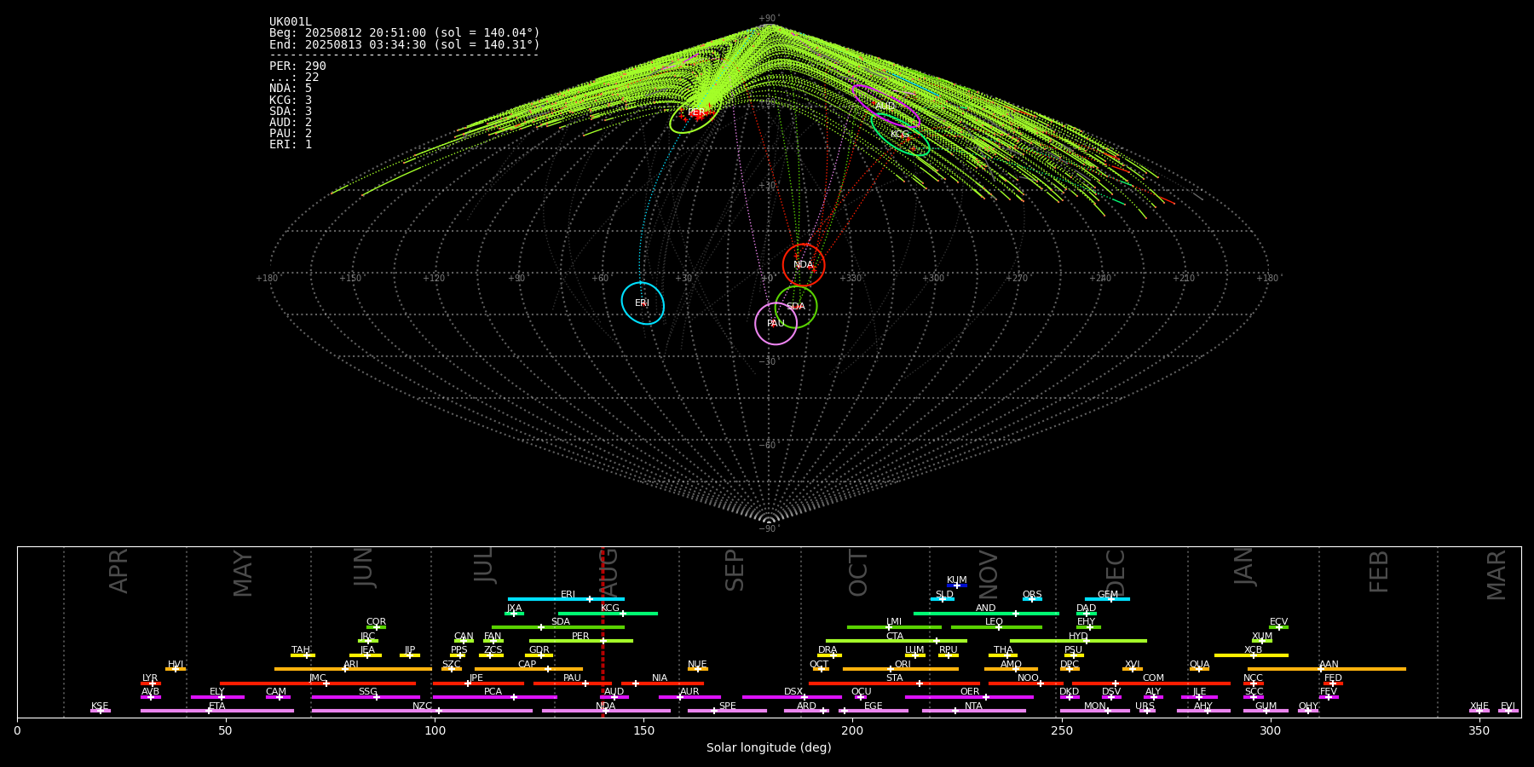Screen dimensions: 1534x767
Task: Click the LEO shower bar in timeline
Action: click(996, 627)
